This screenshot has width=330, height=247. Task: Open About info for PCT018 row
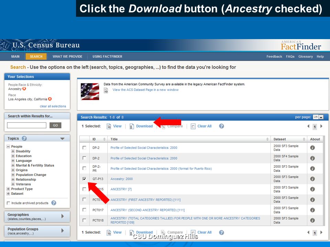click(312, 220)
